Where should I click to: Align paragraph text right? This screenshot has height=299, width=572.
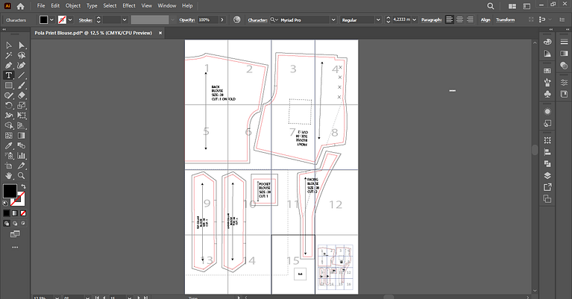[x=470, y=19]
